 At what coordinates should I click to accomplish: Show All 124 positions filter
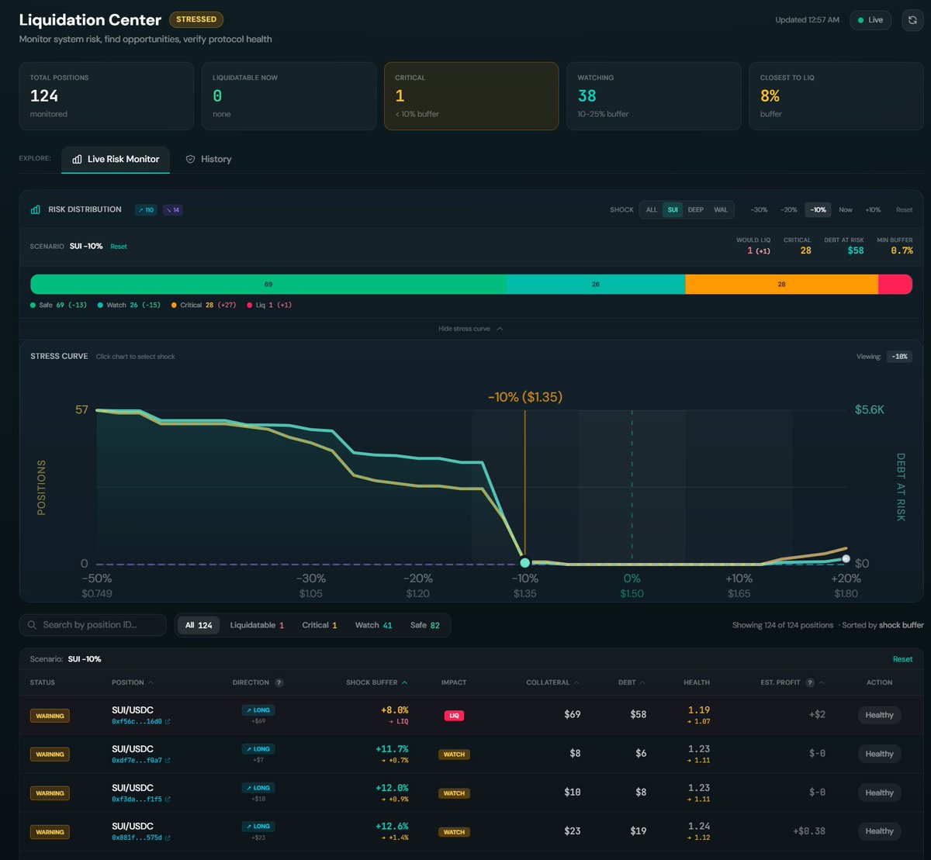pyautogui.click(x=199, y=625)
